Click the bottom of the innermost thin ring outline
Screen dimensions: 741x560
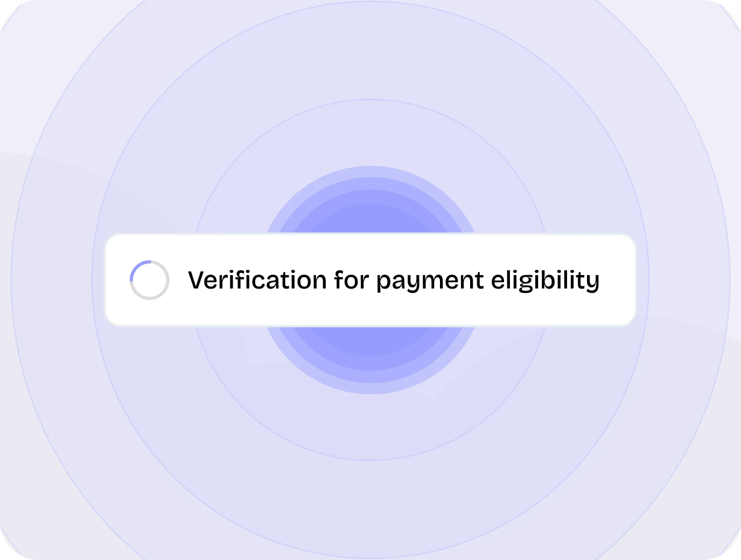point(370,460)
